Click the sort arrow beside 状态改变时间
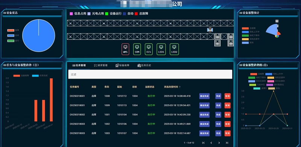 coord(180,87)
